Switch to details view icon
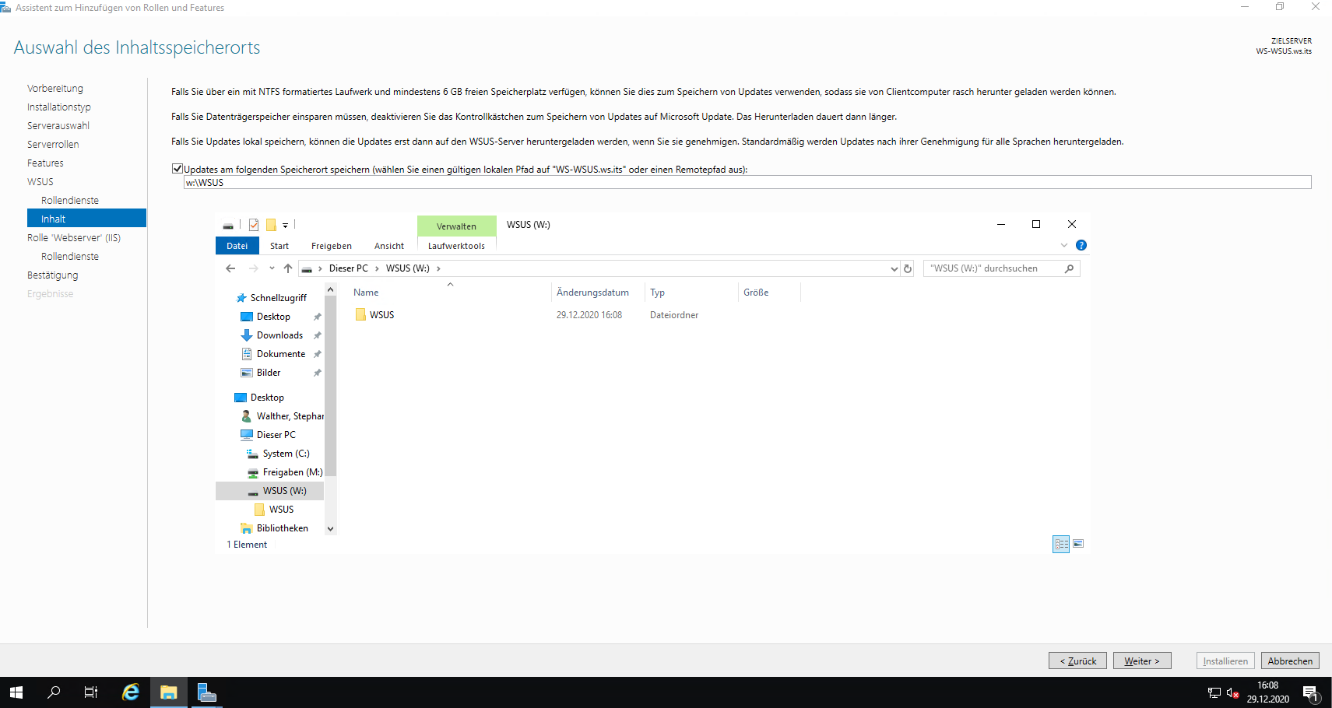Image resolution: width=1332 pixels, height=708 pixels. (x=1061, y=544)
